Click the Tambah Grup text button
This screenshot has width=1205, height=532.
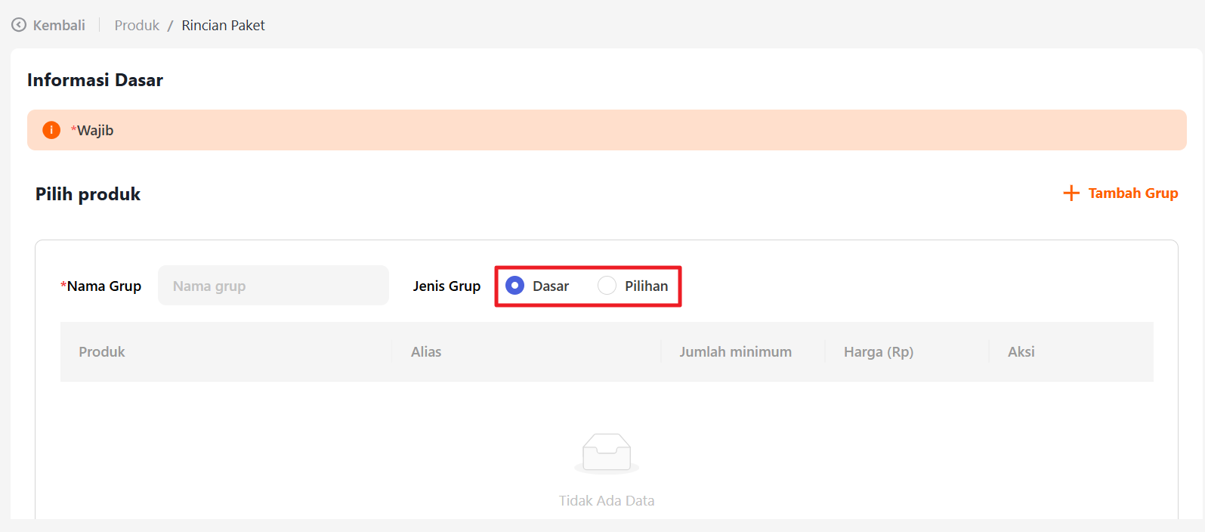(x=1132, y=193)
